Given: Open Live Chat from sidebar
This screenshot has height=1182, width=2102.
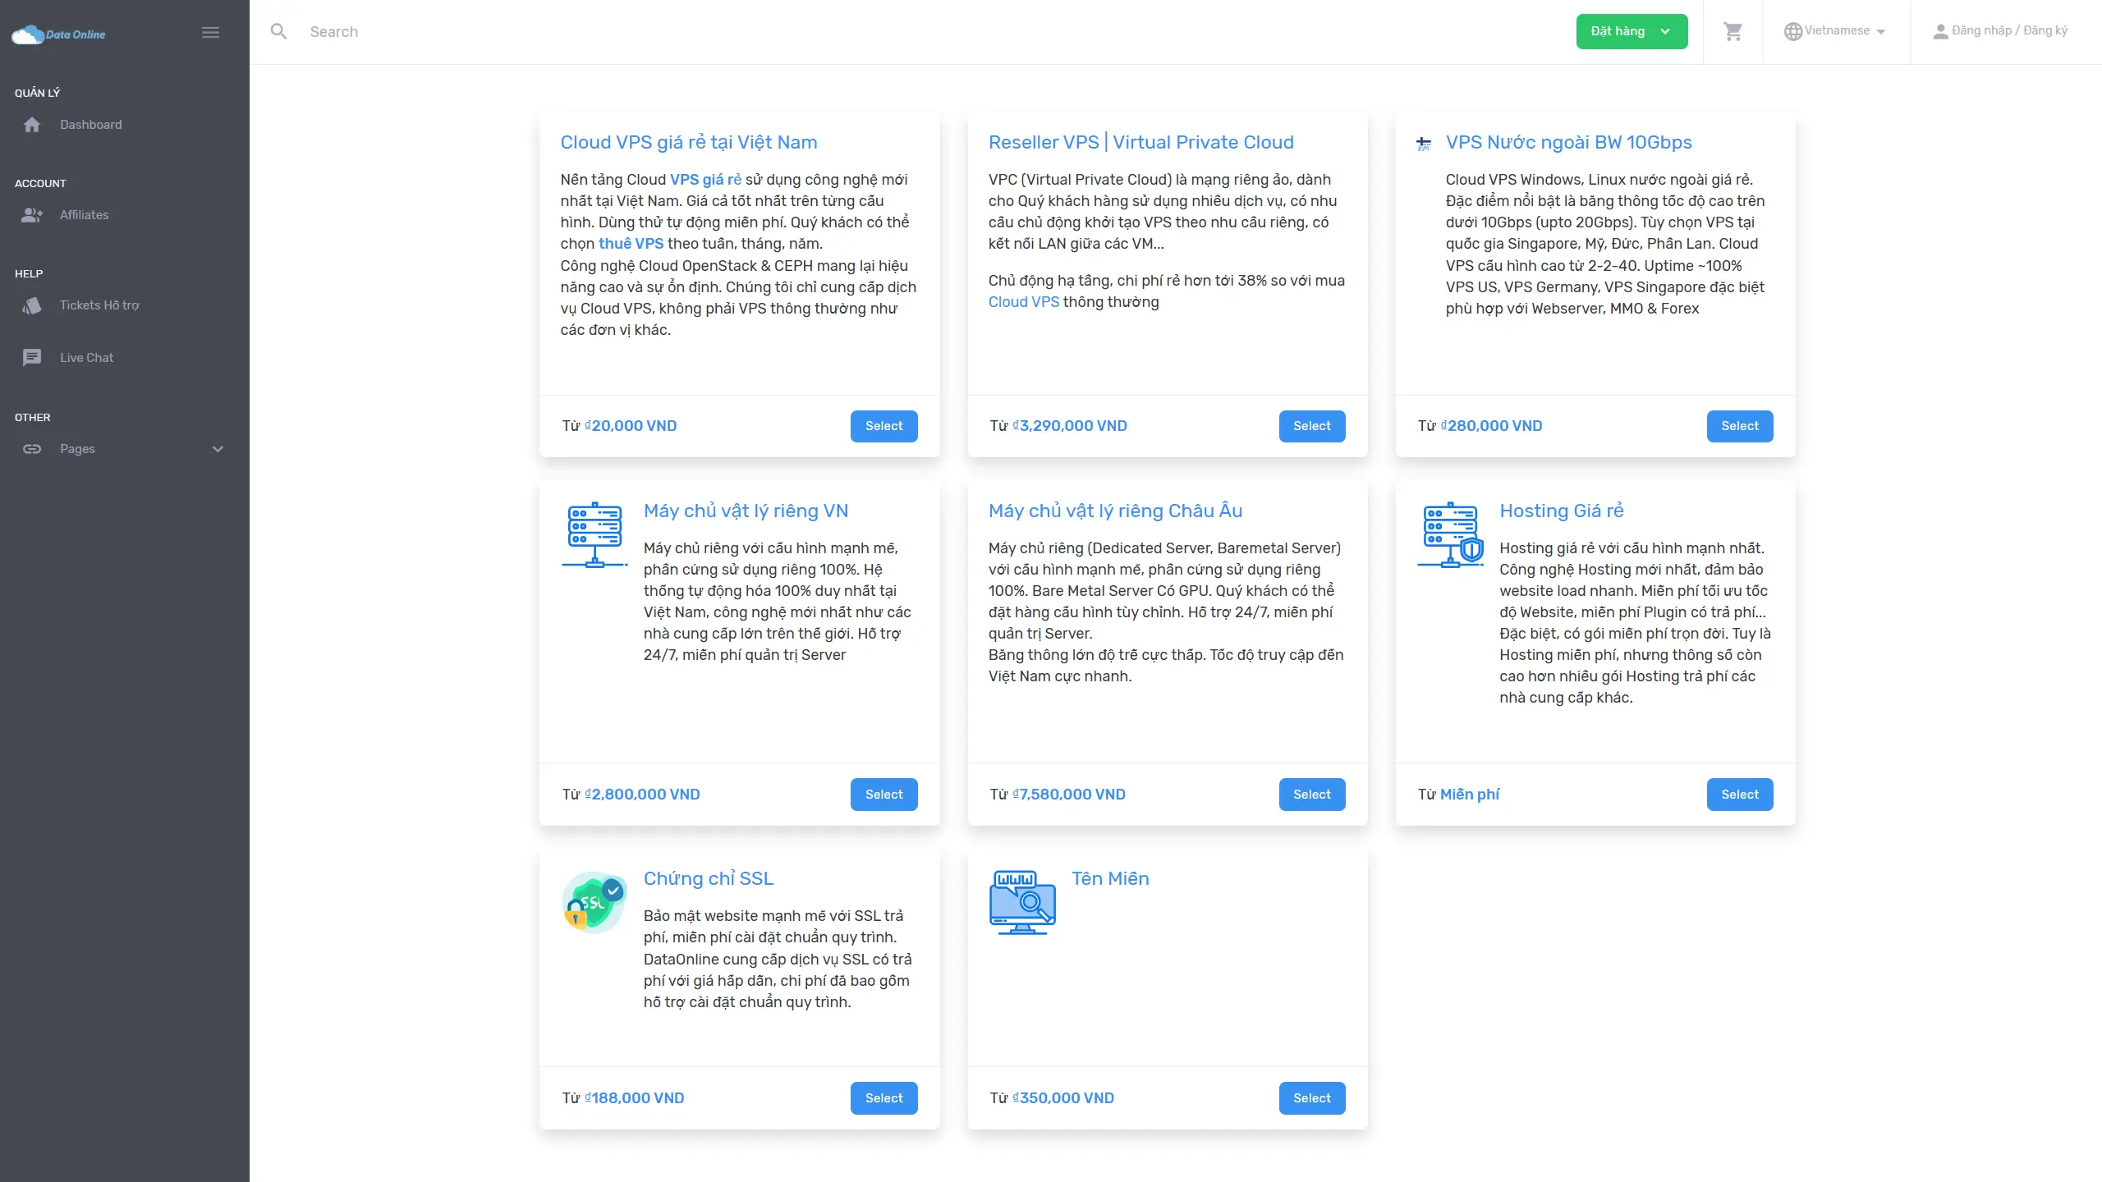Looking at the screenshot, I should [x=86, y=358].
